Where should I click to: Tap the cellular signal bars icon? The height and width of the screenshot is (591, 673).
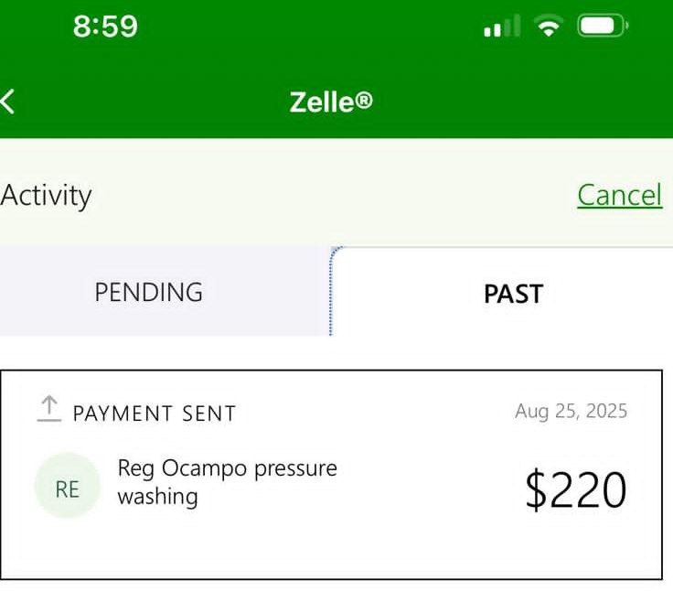point(501,27)
